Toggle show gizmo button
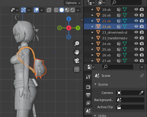Image resolution: width=147 pixels, height=117 pixels. point(23,10)
